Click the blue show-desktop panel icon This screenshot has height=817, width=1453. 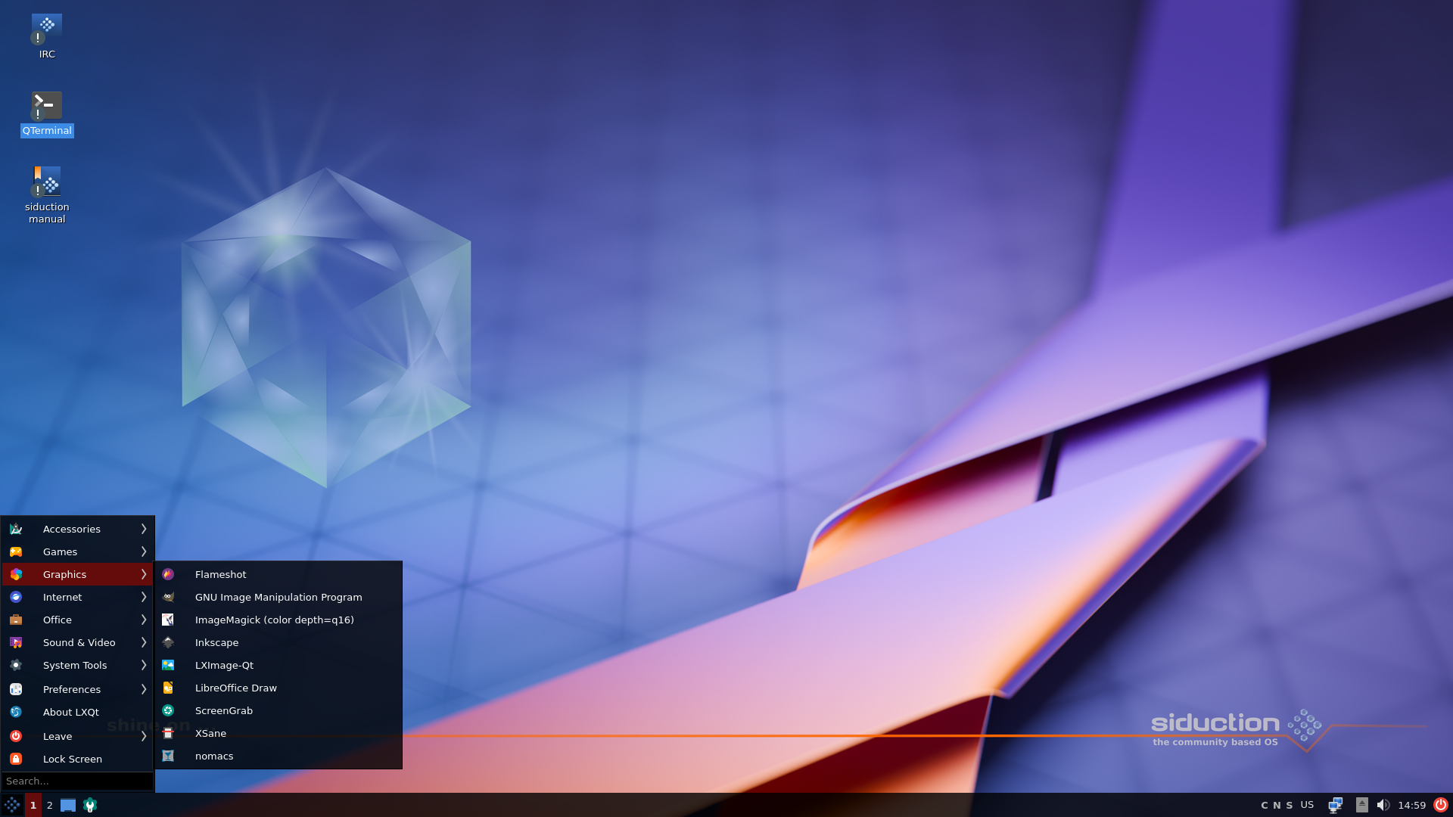[68, 805]
